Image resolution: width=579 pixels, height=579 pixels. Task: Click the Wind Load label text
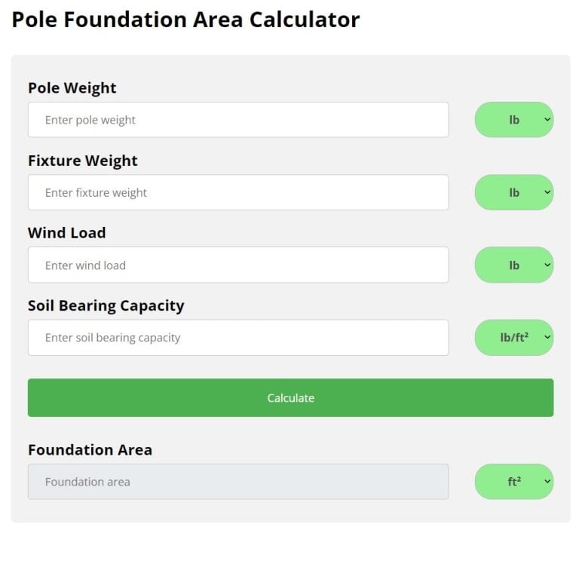click(x=67, y=233)
